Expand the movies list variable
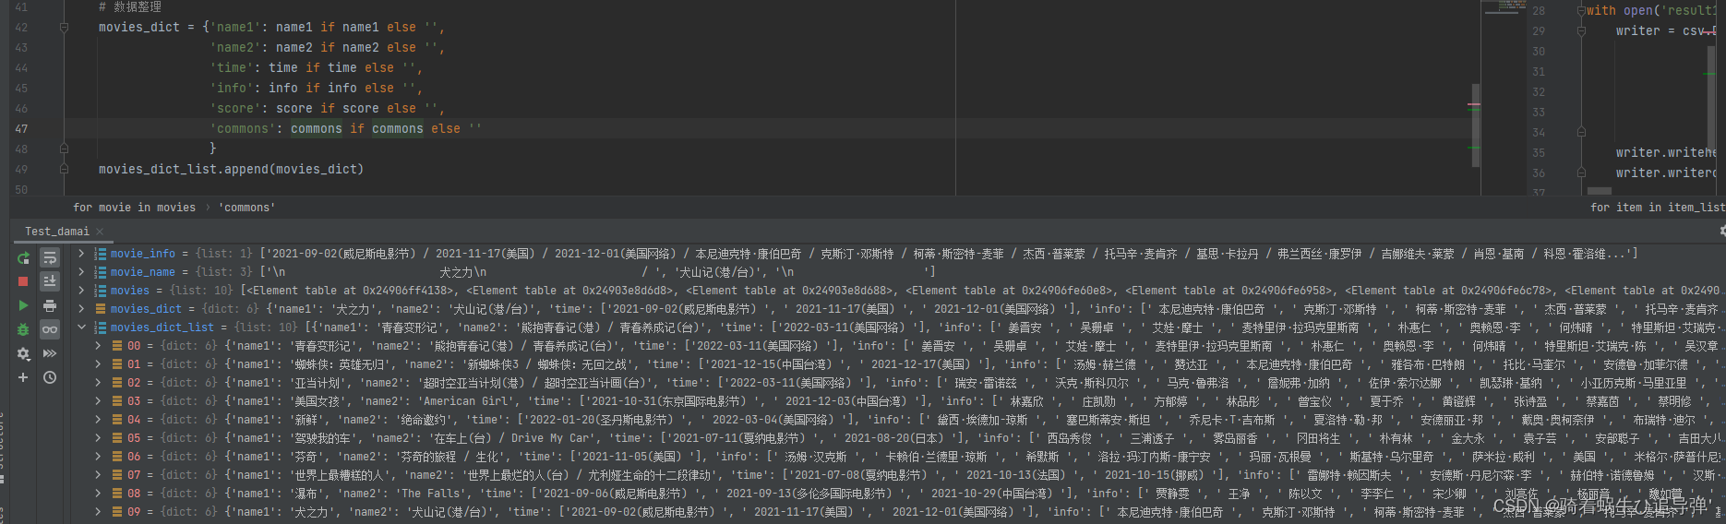Viewport: 1726px width, 524px height. tap(81, 291)
